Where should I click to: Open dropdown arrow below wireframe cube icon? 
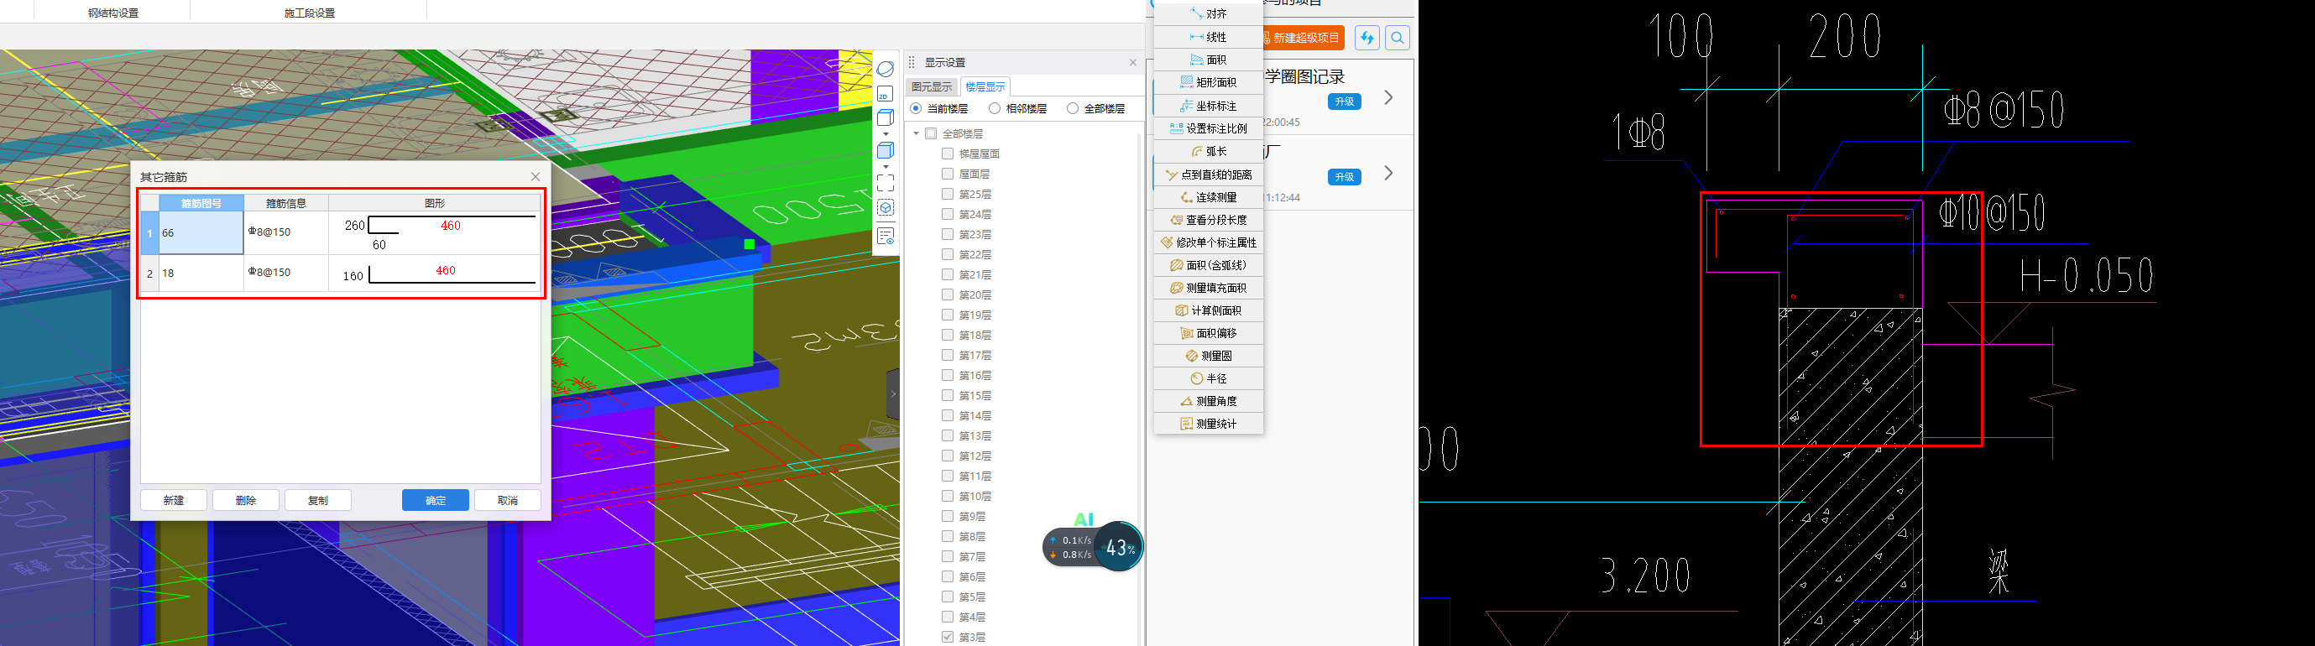click(x=886, y=134)
